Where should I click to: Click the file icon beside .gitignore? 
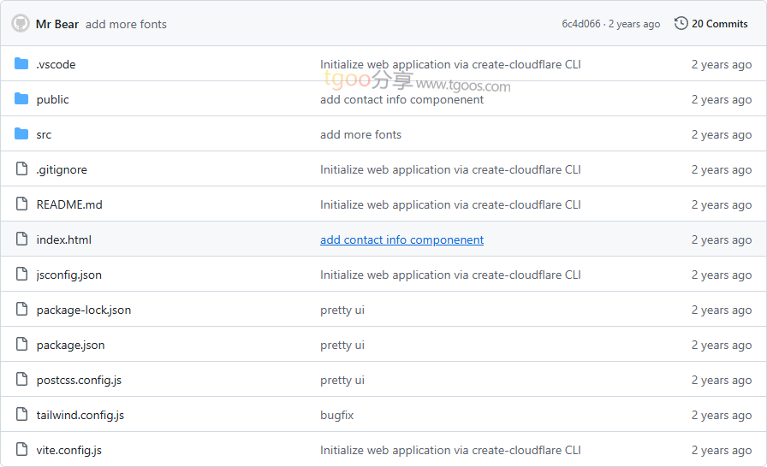pos(21,169)
